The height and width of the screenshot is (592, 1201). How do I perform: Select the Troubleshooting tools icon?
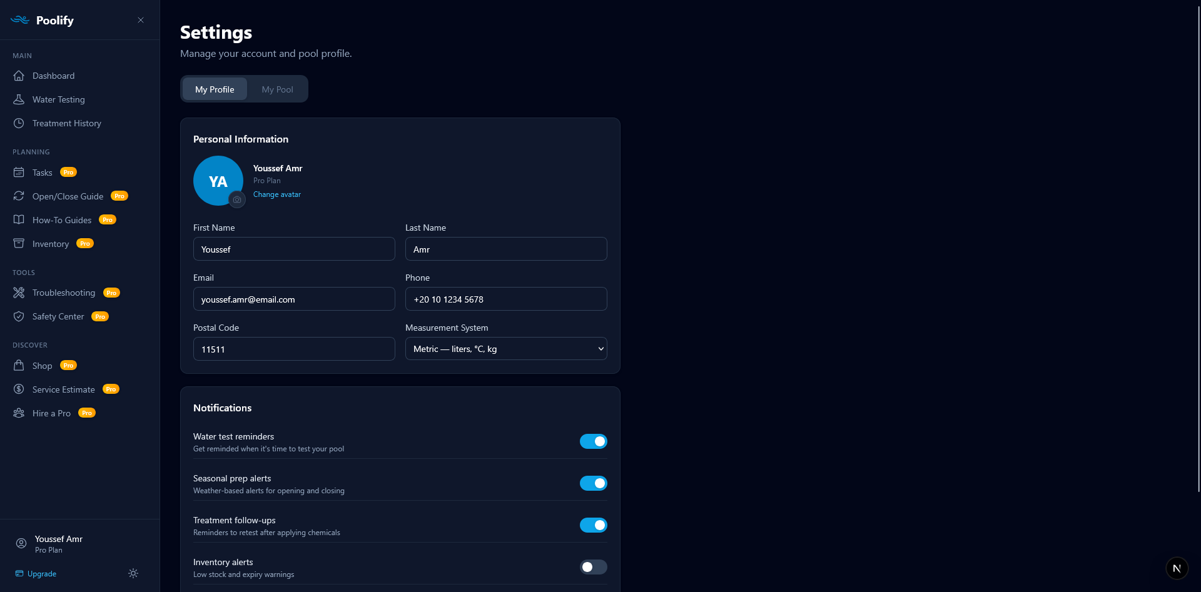pos(19,293)
